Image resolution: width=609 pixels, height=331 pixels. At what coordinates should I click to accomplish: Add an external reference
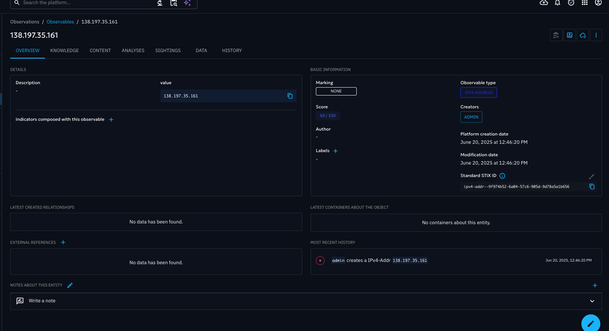pyautogui.click(x=63, y=242)
